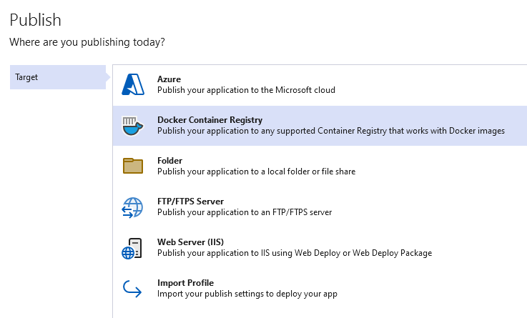527x318 pixels.
Task: Click the Import Profile arrow icon
Action: (x=132, y=289)
